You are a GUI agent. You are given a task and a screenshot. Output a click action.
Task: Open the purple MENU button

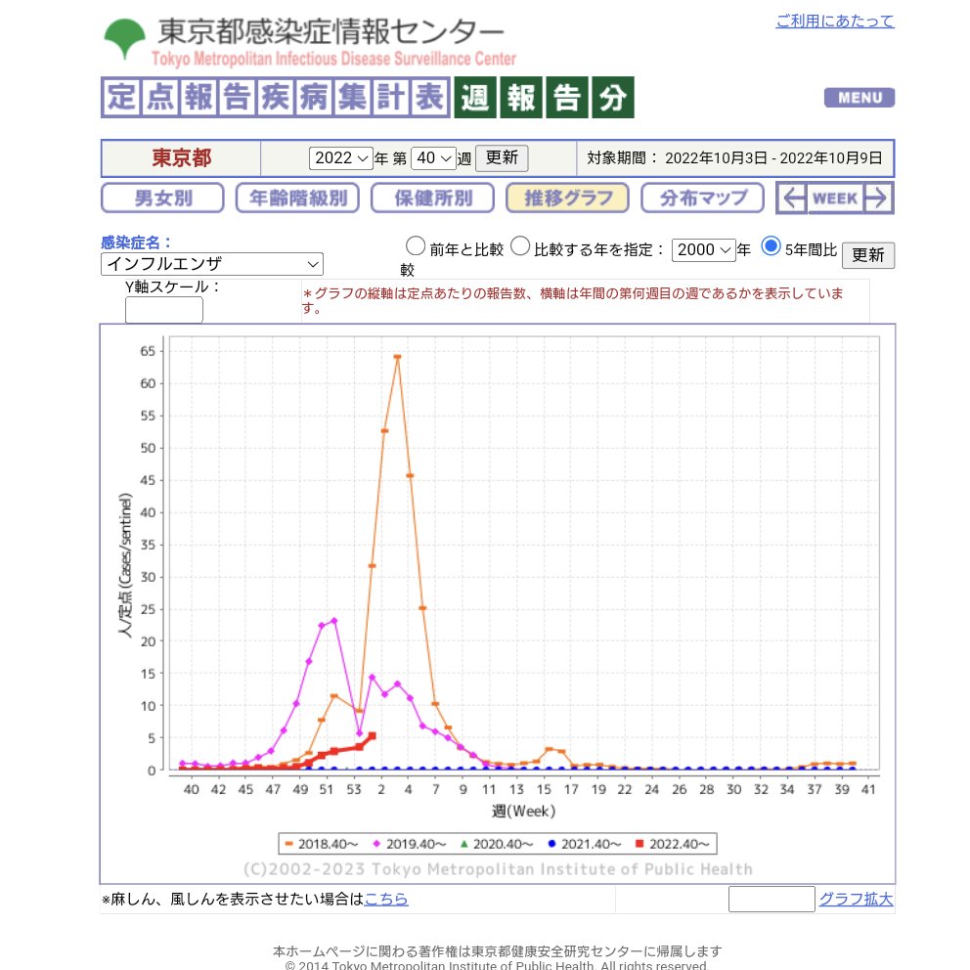pos(860,98)
